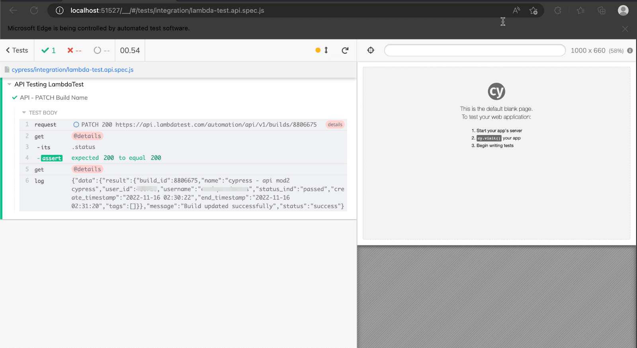Open the selector playground crosshair icon
Image resolution: width=637 pixels, height=348 pixels.
[371, 50]
